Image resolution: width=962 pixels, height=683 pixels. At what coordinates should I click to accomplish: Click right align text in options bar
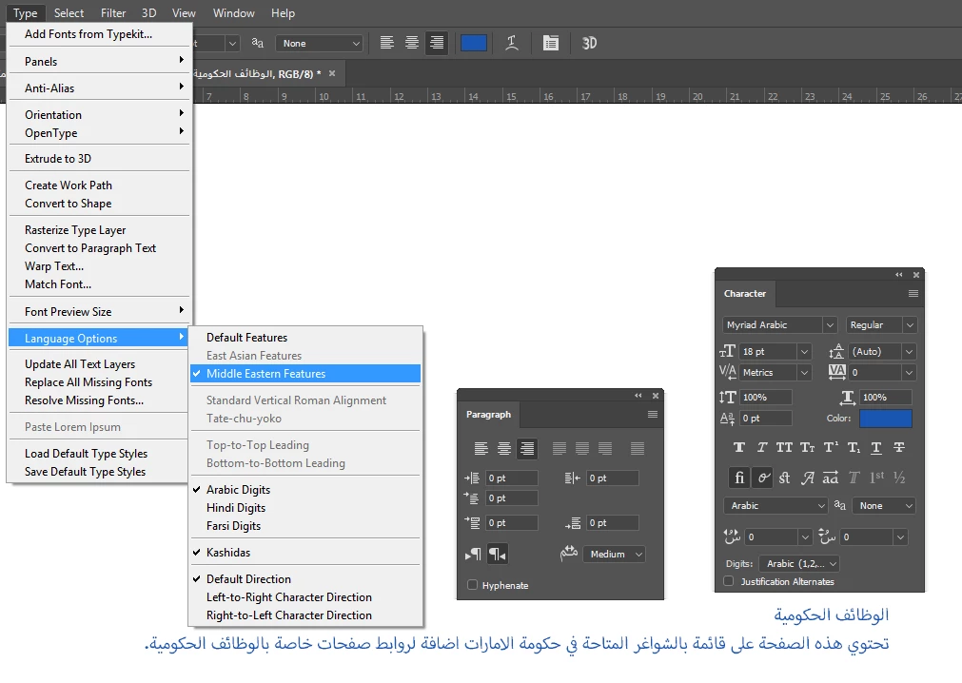pyautogui.click(x=437, y=43)
